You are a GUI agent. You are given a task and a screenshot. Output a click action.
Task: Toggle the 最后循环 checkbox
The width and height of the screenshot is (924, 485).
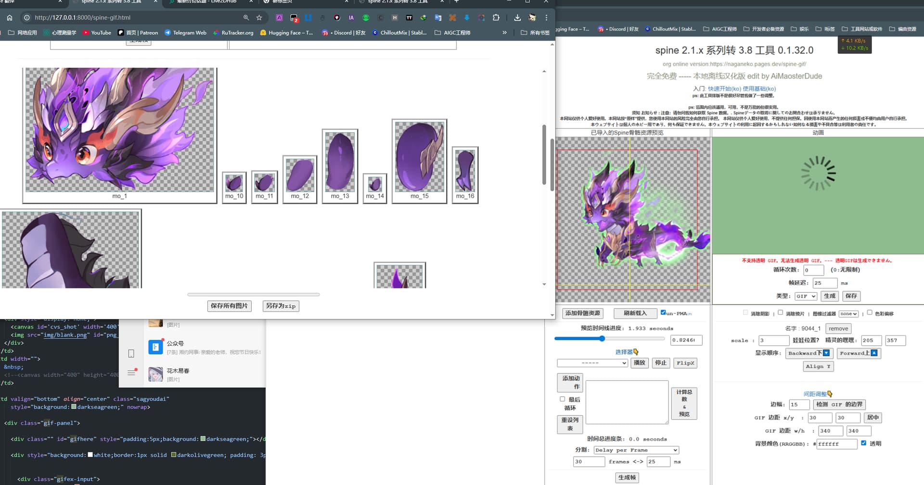click(562, 399)
